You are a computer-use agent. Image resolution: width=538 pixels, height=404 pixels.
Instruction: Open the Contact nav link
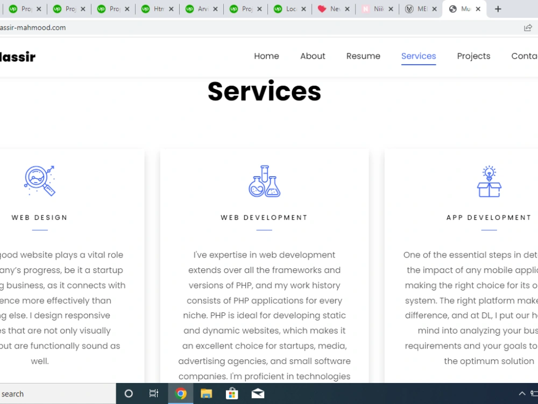[x=524, y=56]
